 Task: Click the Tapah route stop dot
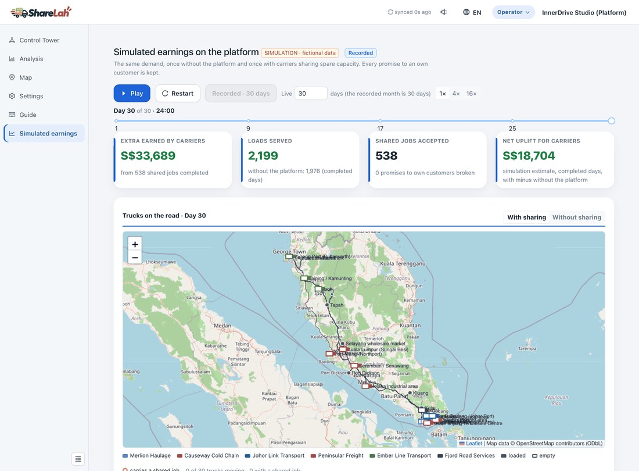pos(327,305)
